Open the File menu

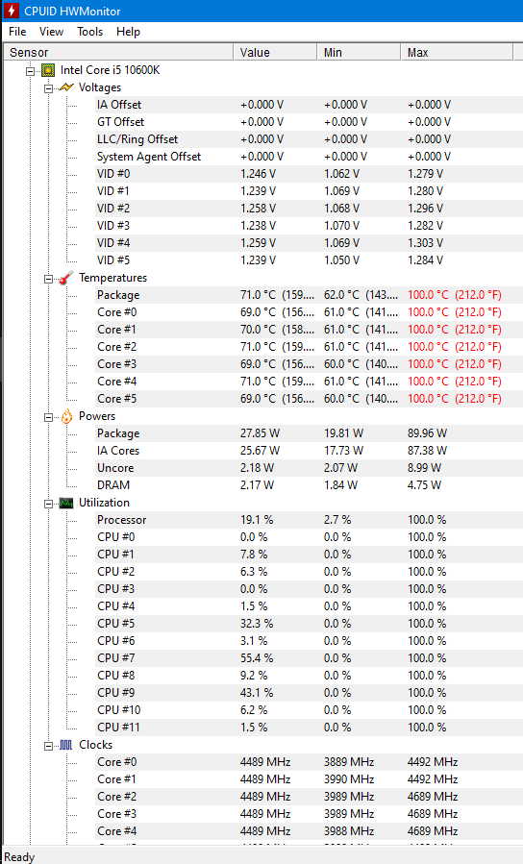(x=17, y=32)
